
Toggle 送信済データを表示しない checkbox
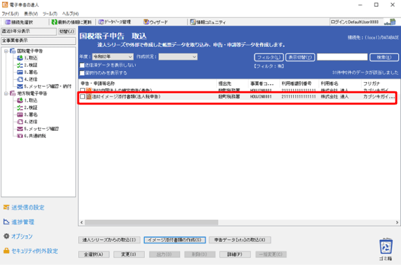coord(82,65)
